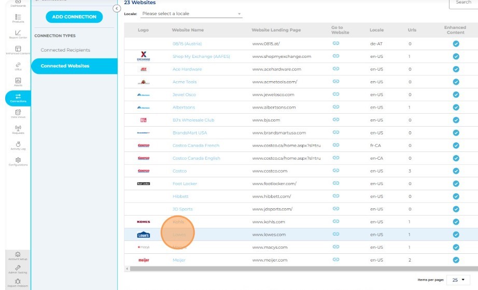
Task: Open the Requests sidebar section
Action: pos(18,130)
